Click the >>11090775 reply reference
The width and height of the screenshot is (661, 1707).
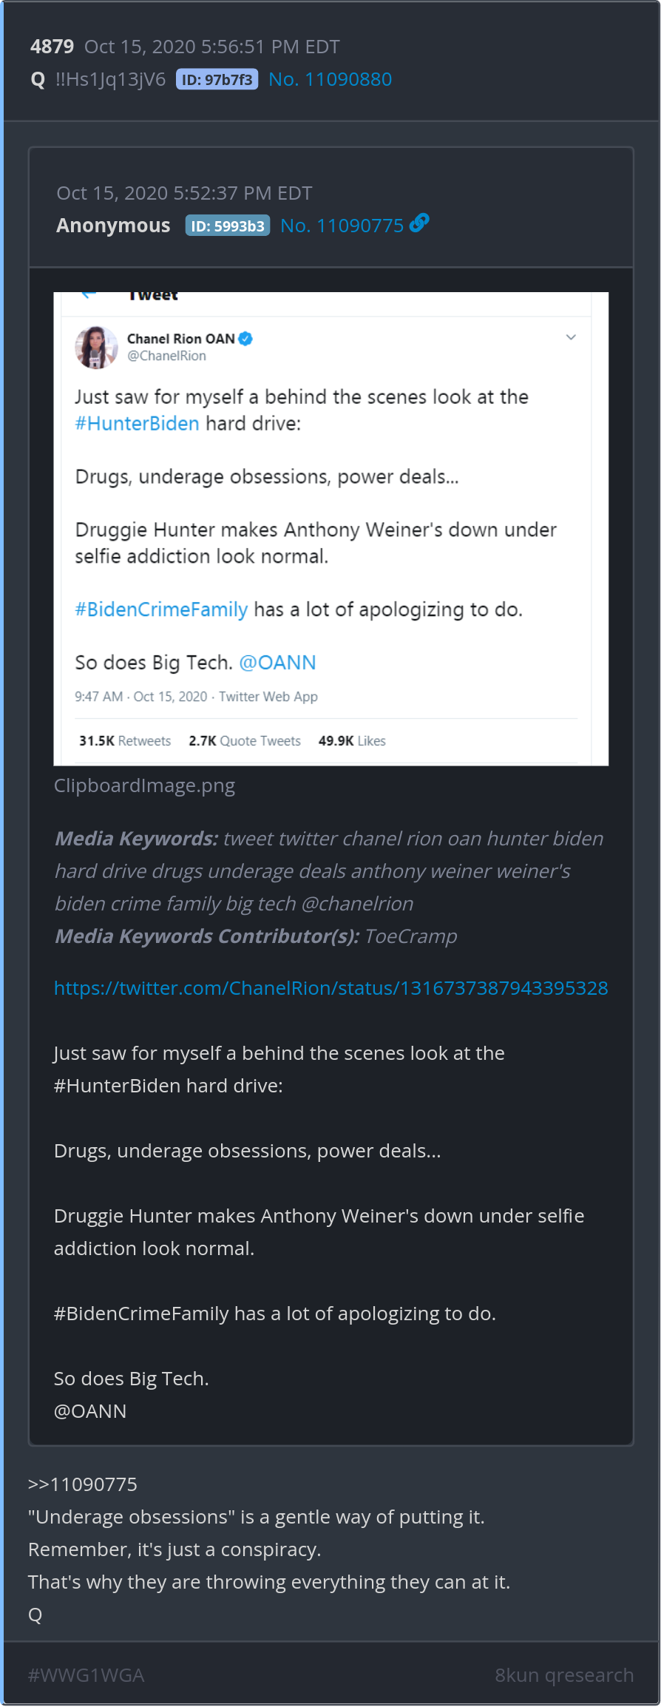point(83,1484)
